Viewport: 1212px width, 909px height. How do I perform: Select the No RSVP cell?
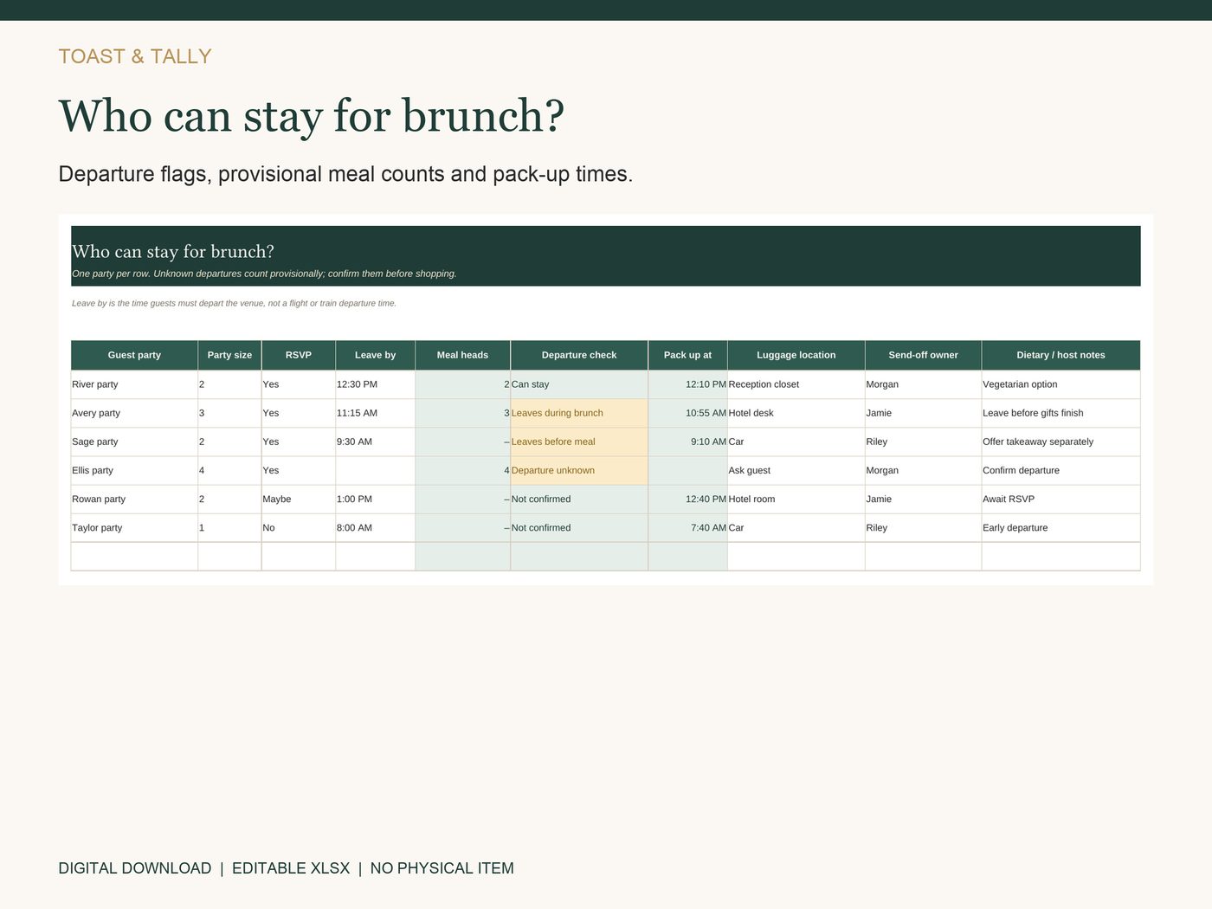[x=299, y=527]
